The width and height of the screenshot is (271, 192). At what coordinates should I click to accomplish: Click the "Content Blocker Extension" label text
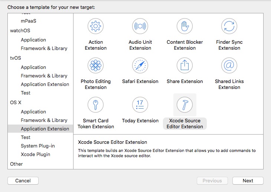[185, 45]
